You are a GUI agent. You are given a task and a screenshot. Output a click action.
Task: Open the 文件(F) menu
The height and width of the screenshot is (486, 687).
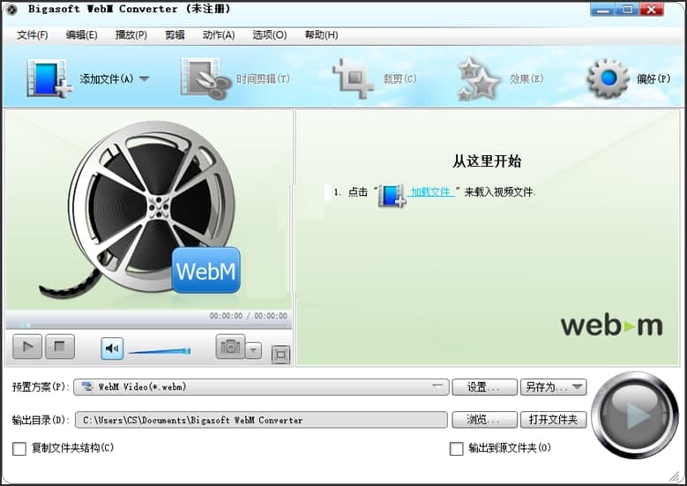(x=32, y=35)
